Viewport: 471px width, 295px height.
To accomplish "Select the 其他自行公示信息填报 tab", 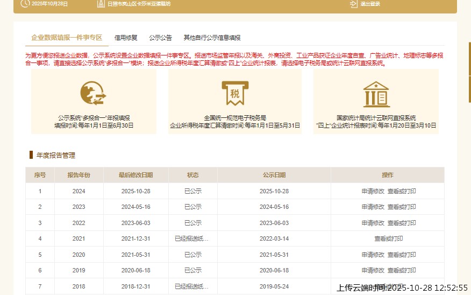I will 212,38.
